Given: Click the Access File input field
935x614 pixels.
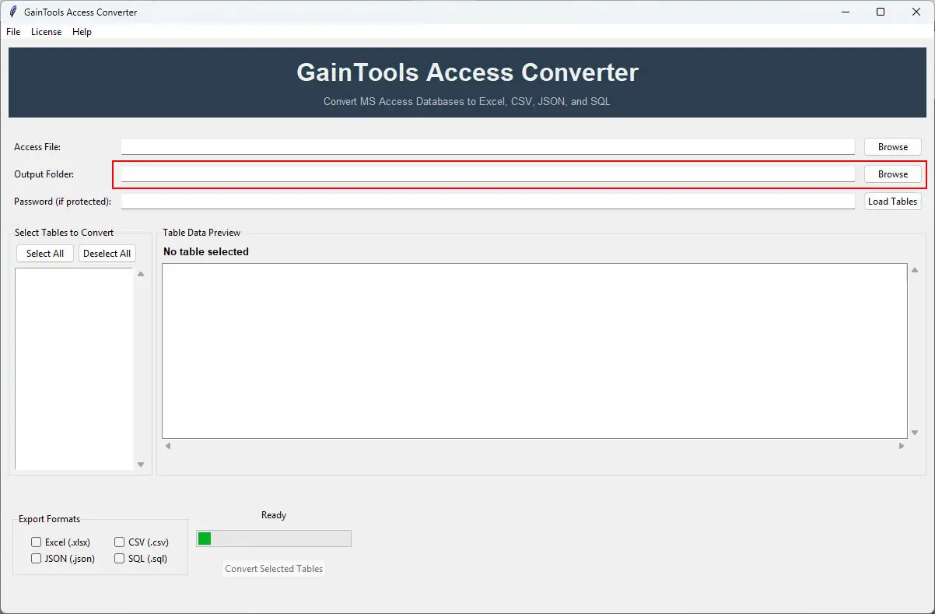Looking at the screenshot, I should coord(488,147).
